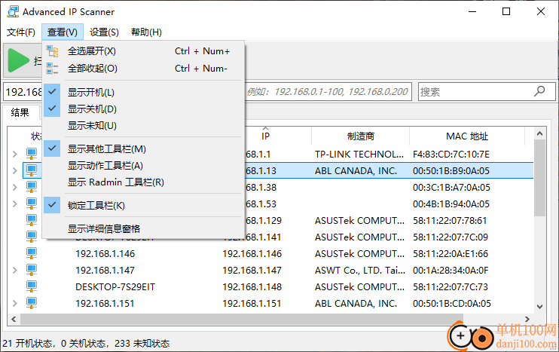The image size is (559, 352).
Task: Select ASWT Co., LTD. Tai... manufacturer cell
Action: (x=360, y=271)
